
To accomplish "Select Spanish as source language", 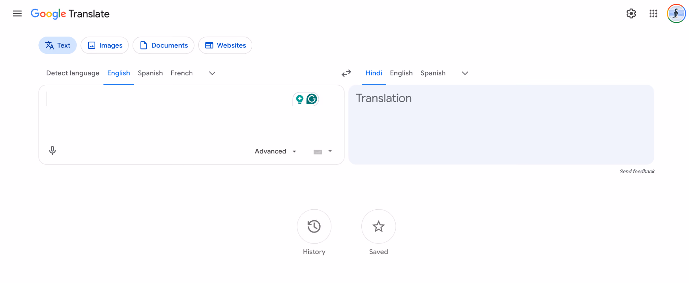I will tap(150, 73).
